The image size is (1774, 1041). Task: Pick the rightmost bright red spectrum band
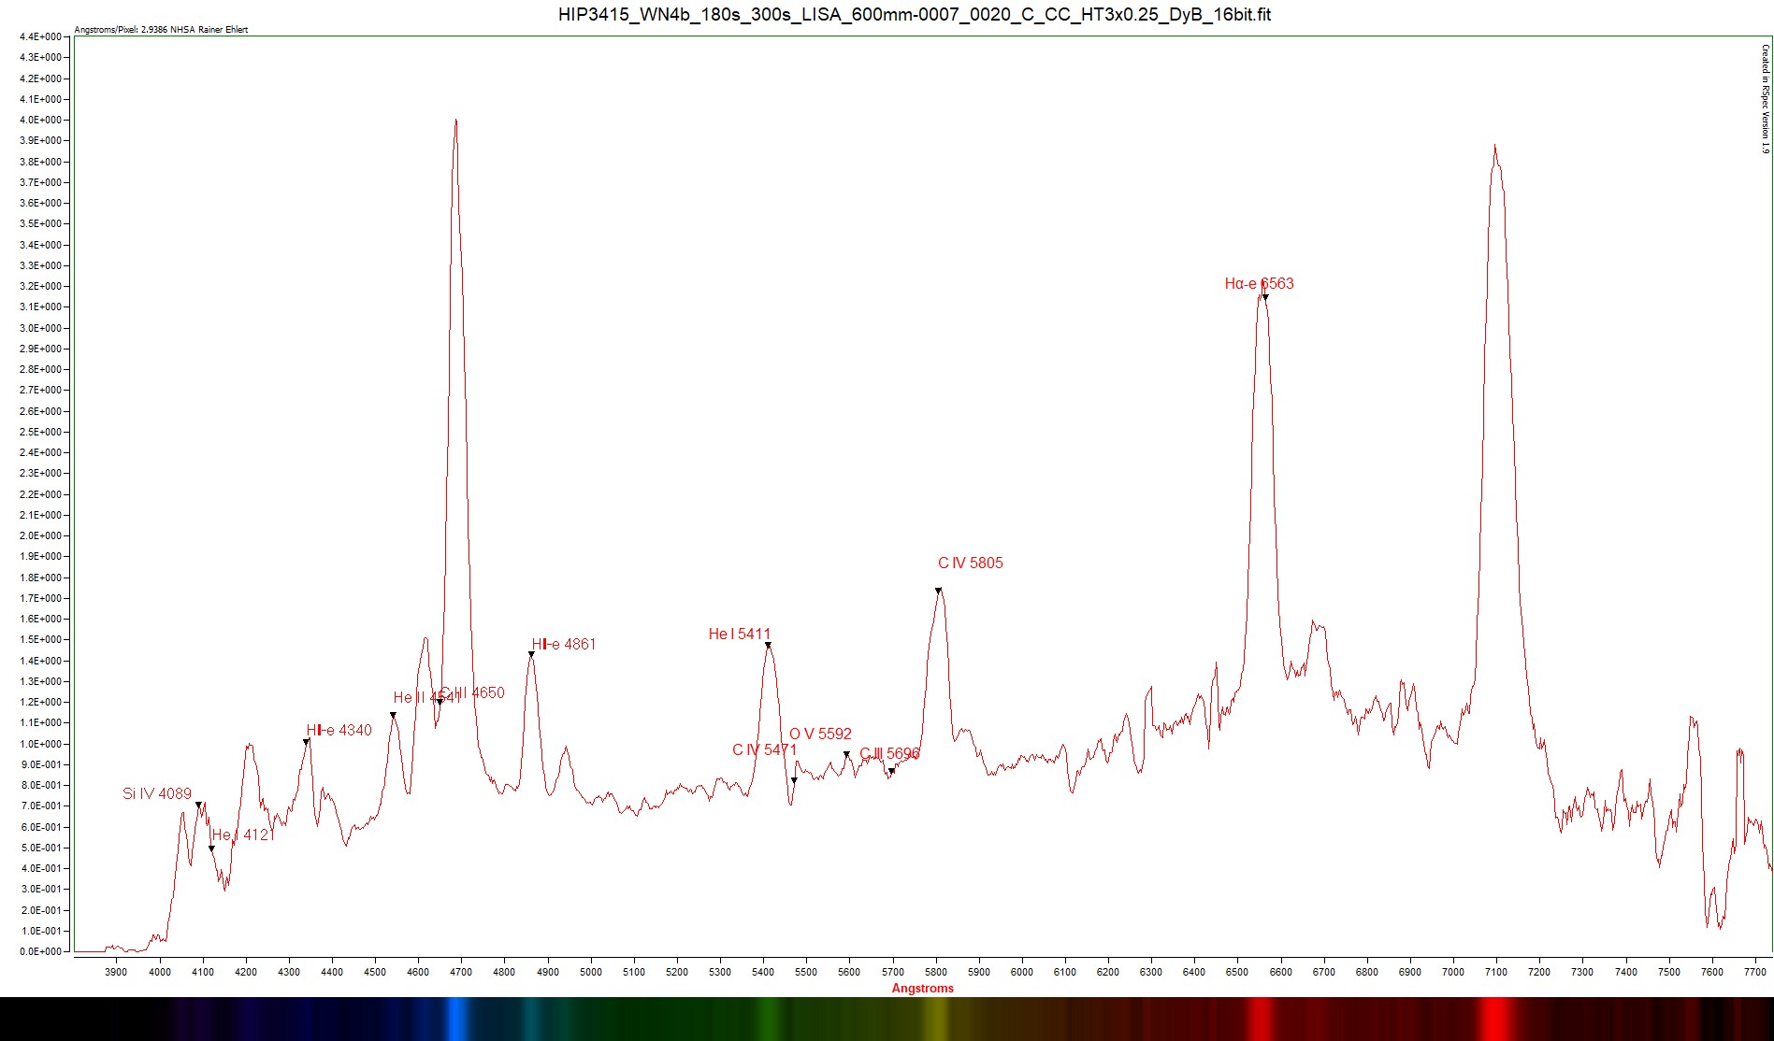[x=1495, y=1019]
